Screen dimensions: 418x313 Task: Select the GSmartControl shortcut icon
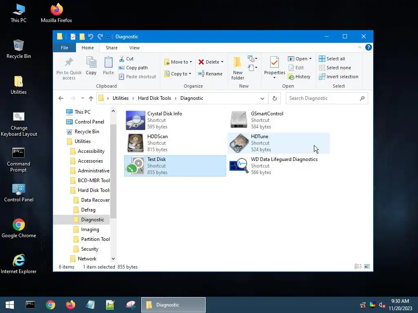pos(238,120)
